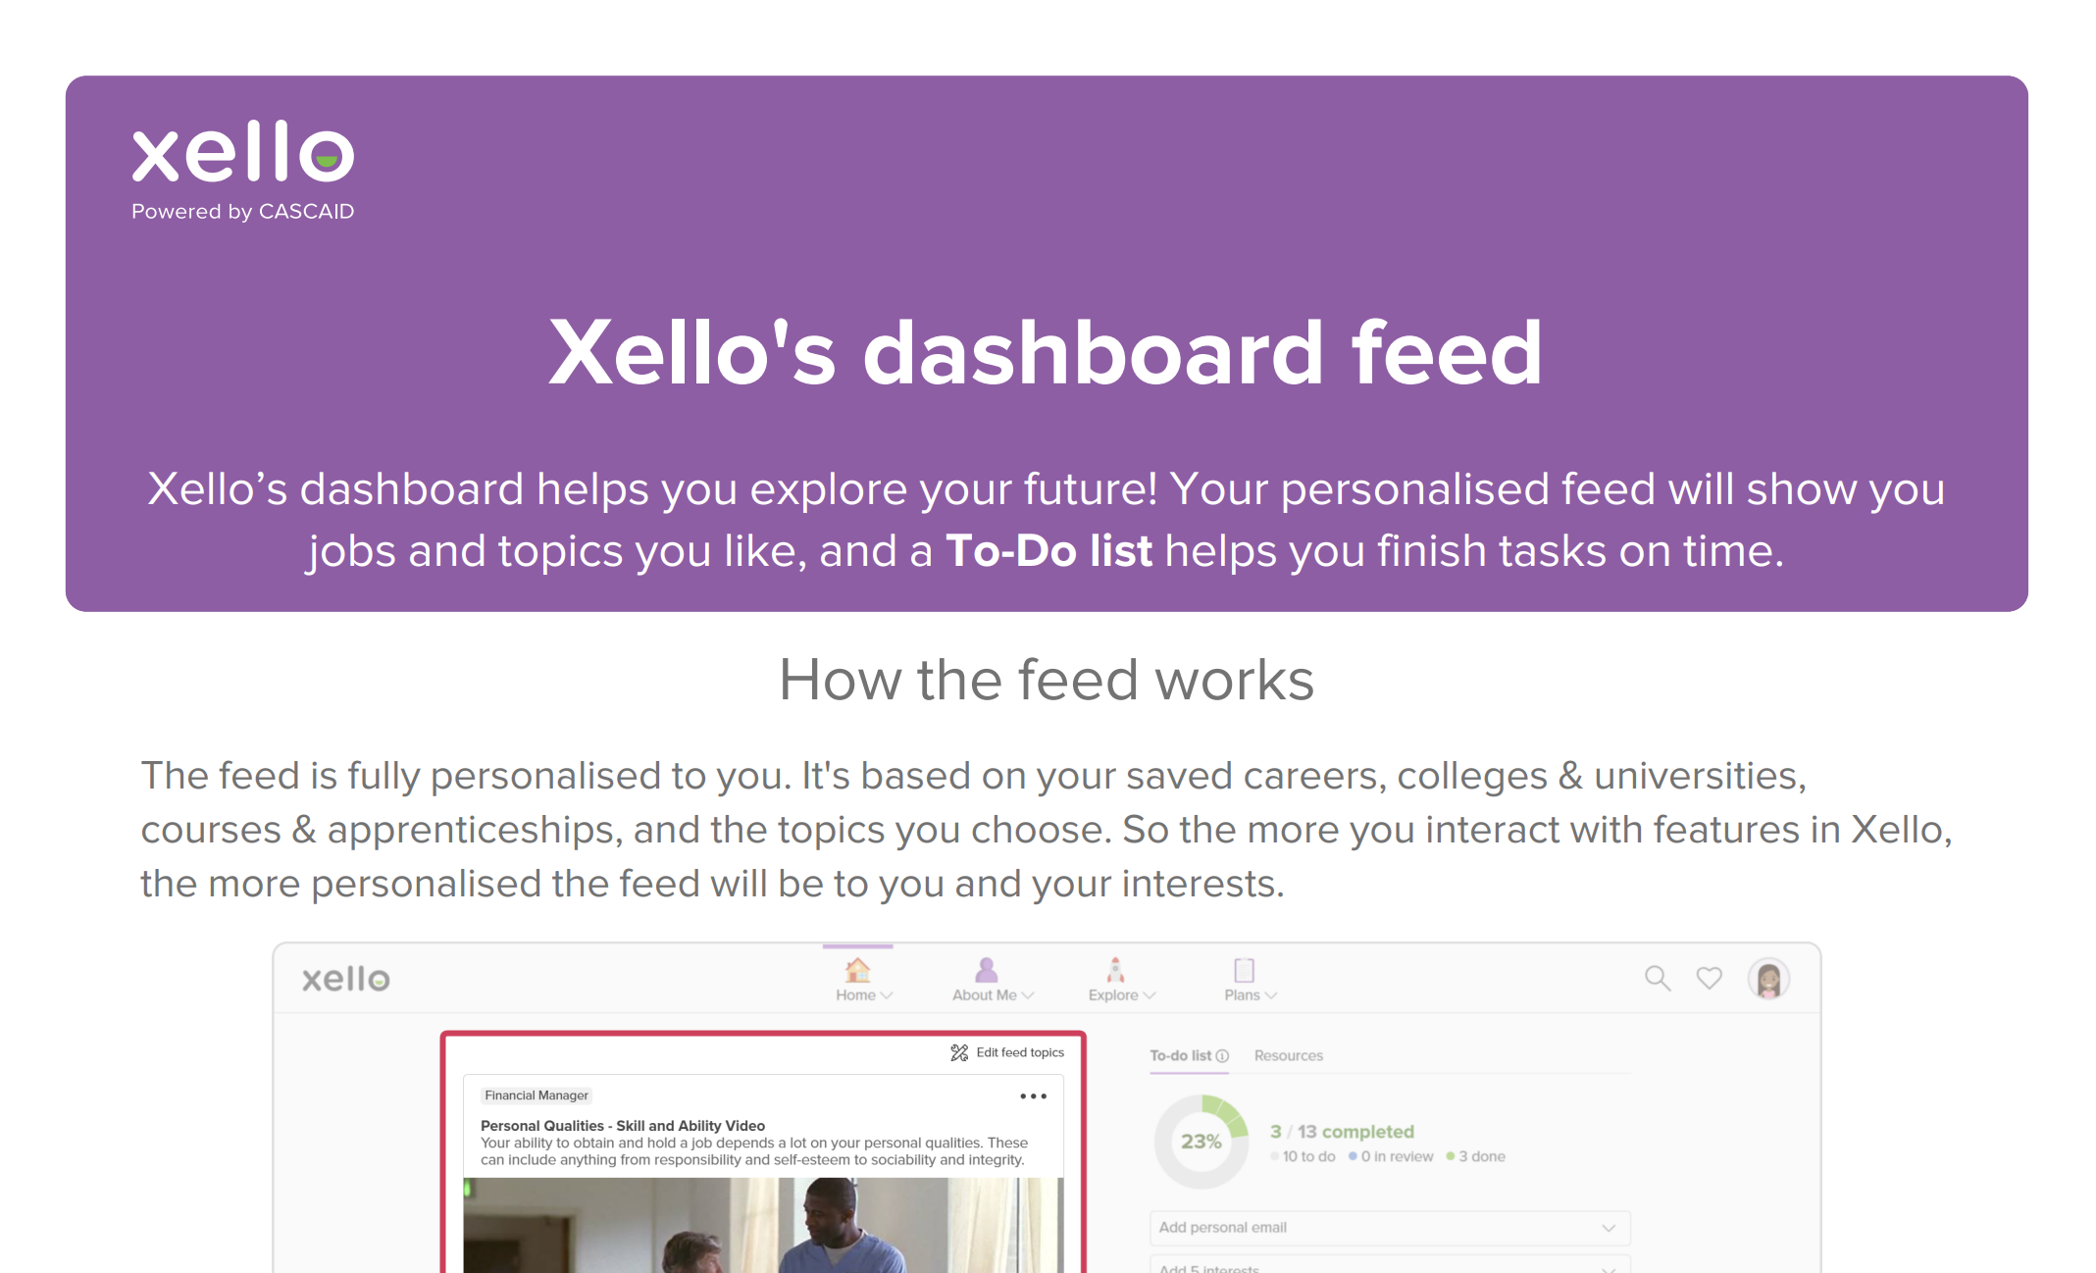
Task: Click the Home house icon
Action: (857, 970)
